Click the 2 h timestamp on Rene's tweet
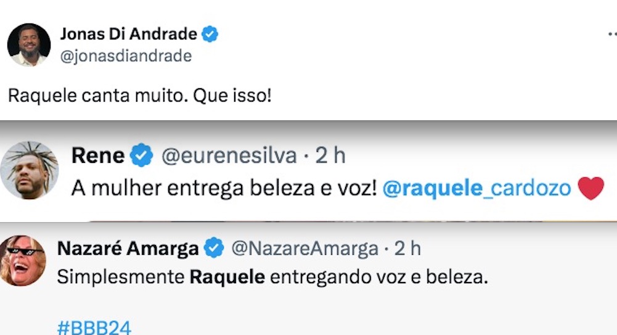Image resolution: width=617 pixels, height=335 pixels. tap(330, 156)
